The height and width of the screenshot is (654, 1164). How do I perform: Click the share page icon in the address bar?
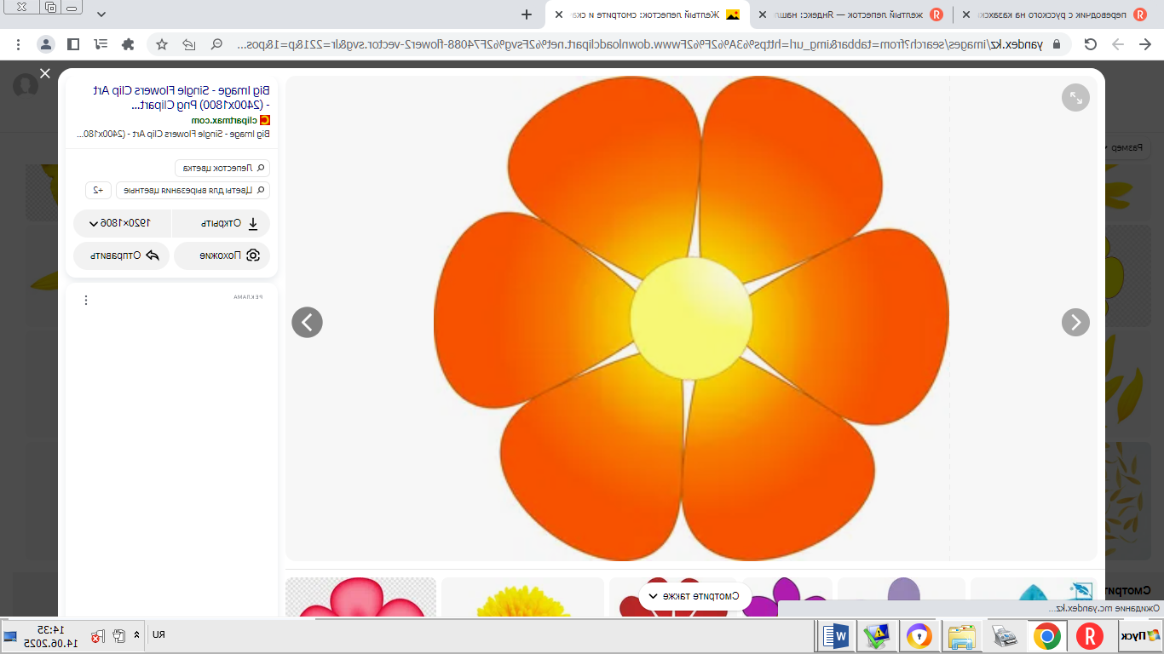[189, 44]
